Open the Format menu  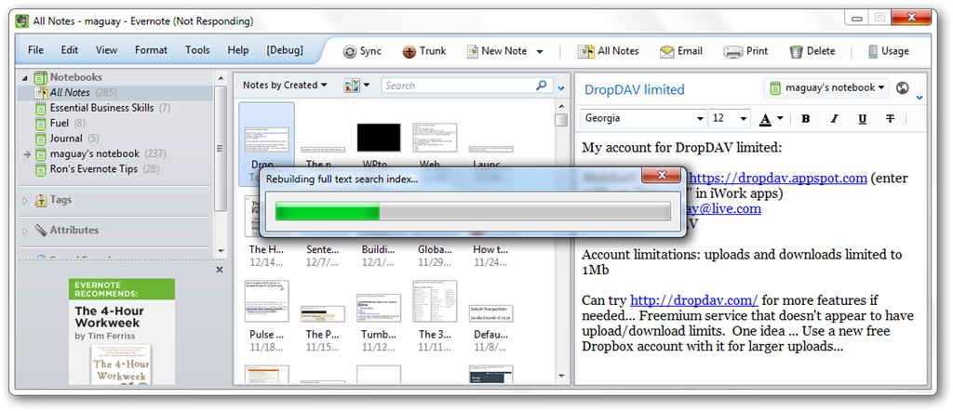click(x=151, y=50)
